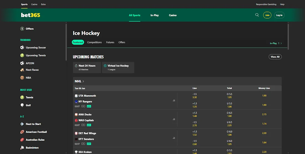Click the Most Used Tennis icon
Image resolution: width=305 pixels, height=154 pixels.
tap(22, 97)
